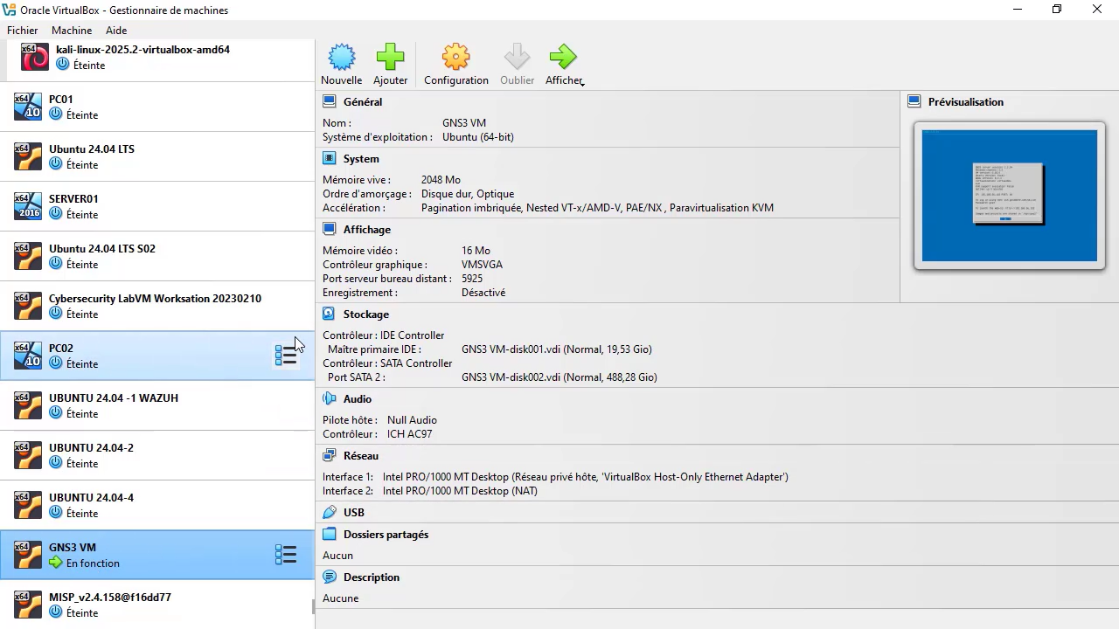Open the Général settings header link

[x=363, y=102]
